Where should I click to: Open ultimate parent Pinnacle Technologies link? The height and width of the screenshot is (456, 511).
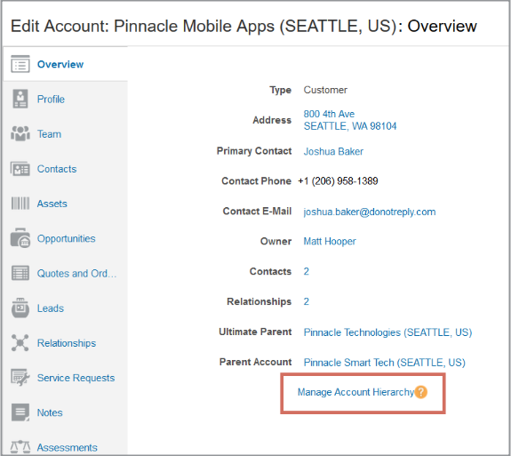coord(387,332)
